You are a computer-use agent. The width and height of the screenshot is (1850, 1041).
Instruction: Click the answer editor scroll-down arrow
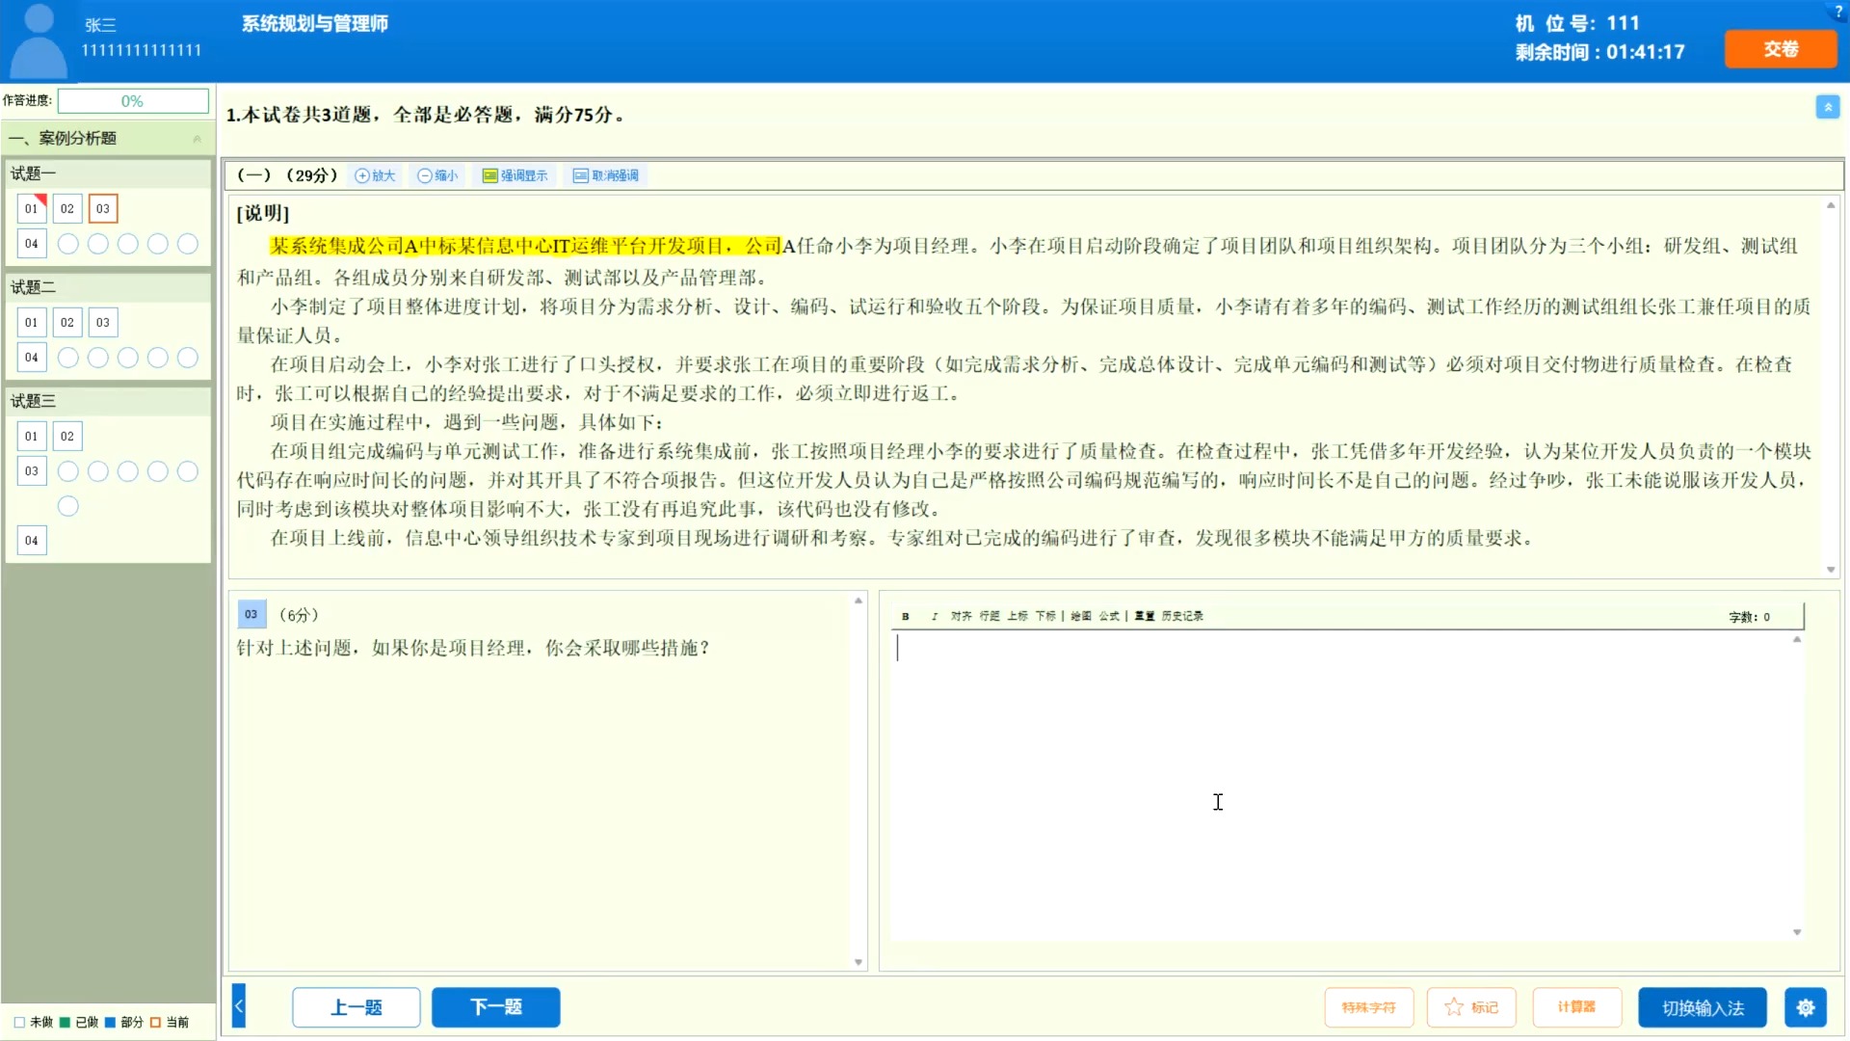(x=1797, y=932)
